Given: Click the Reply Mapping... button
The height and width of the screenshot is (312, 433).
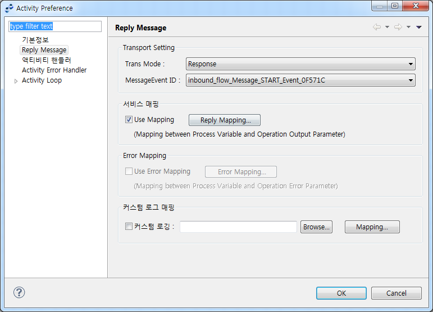Looking at the screenshot, I should [224, 120].
